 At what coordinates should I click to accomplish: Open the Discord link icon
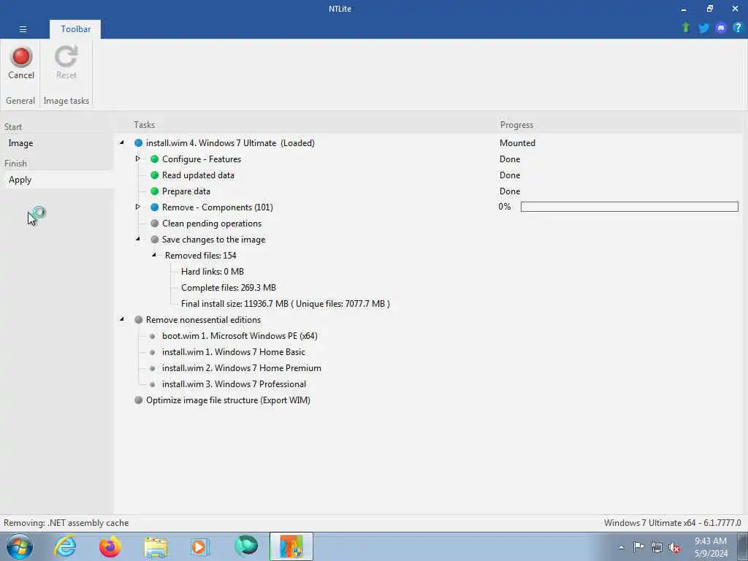click(x=721, y=28)
